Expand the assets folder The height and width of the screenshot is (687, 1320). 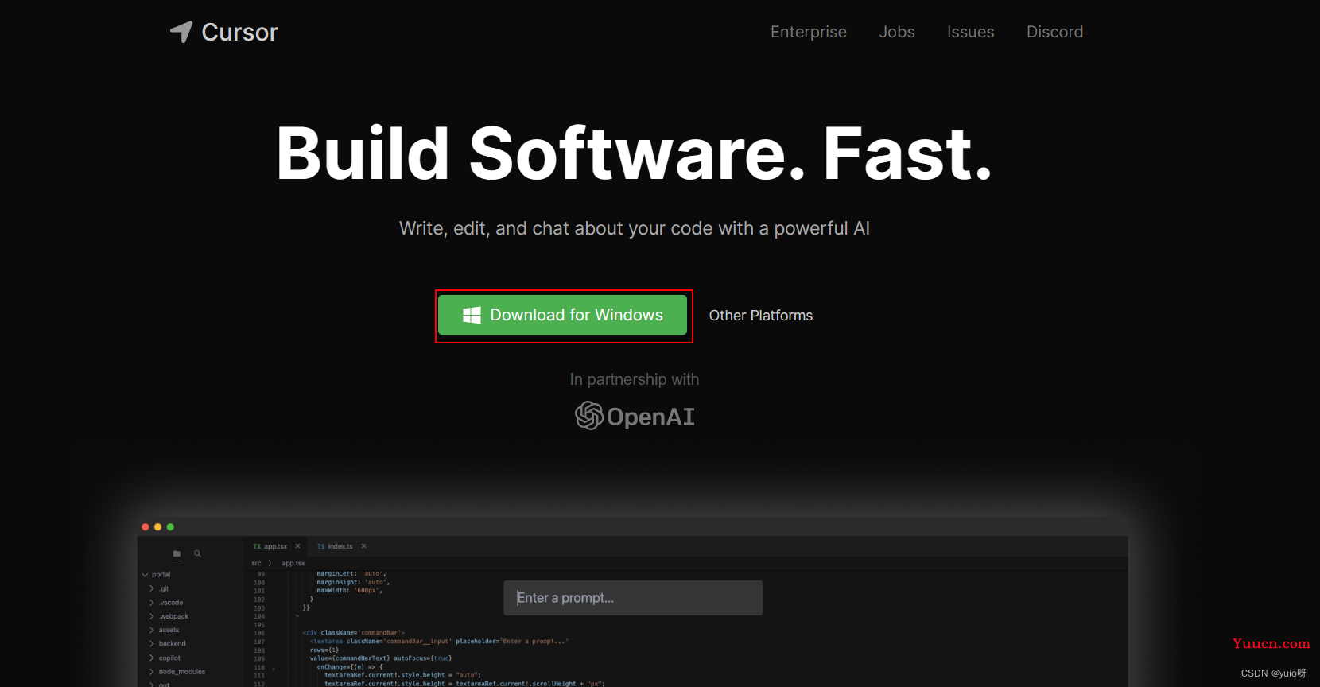[x=152, y=630]
